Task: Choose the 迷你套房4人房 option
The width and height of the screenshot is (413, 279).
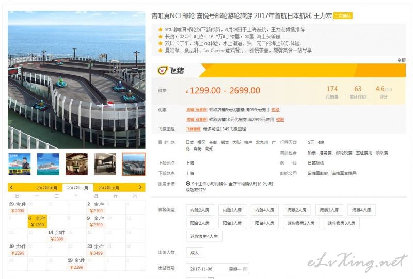Action: 204,236
